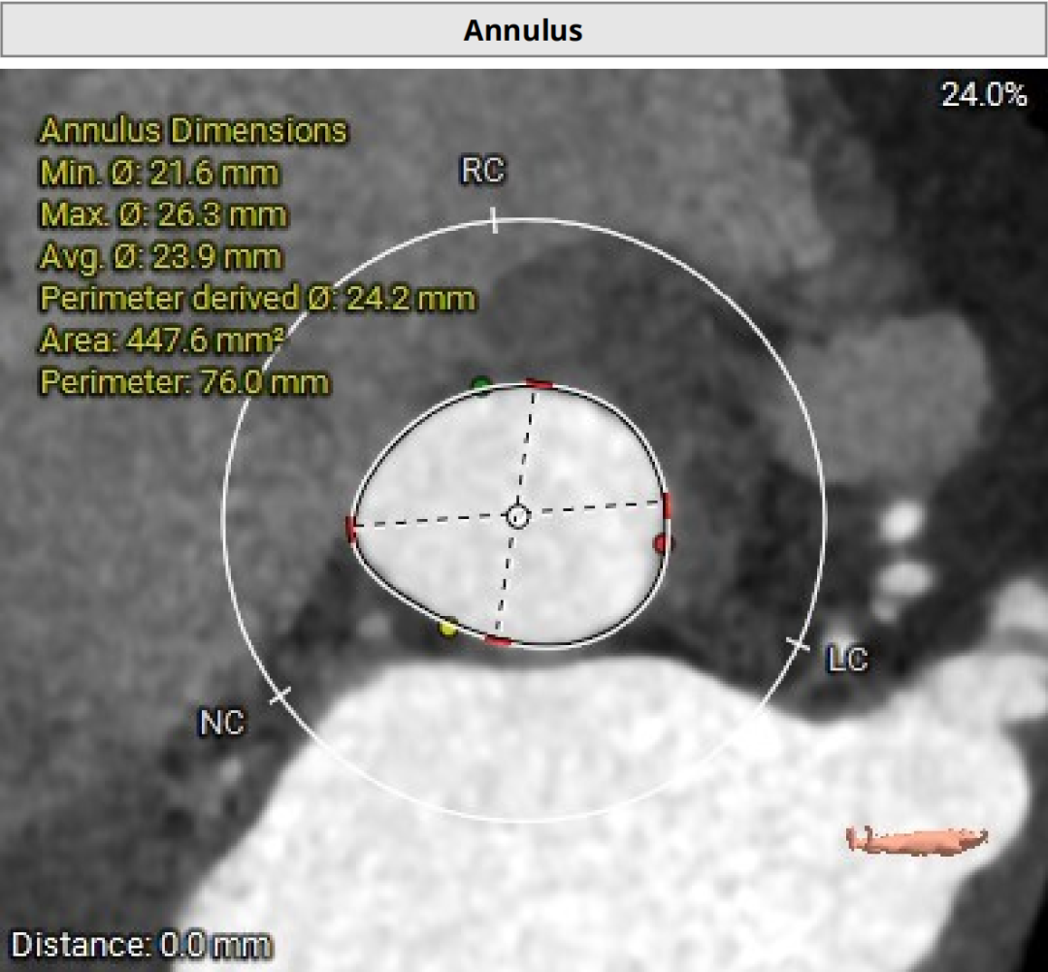This screenshot has height=972, width=1048.
Task: Select the red handle at left of contour
Action: pyautogui.click(x=351, y=528)
